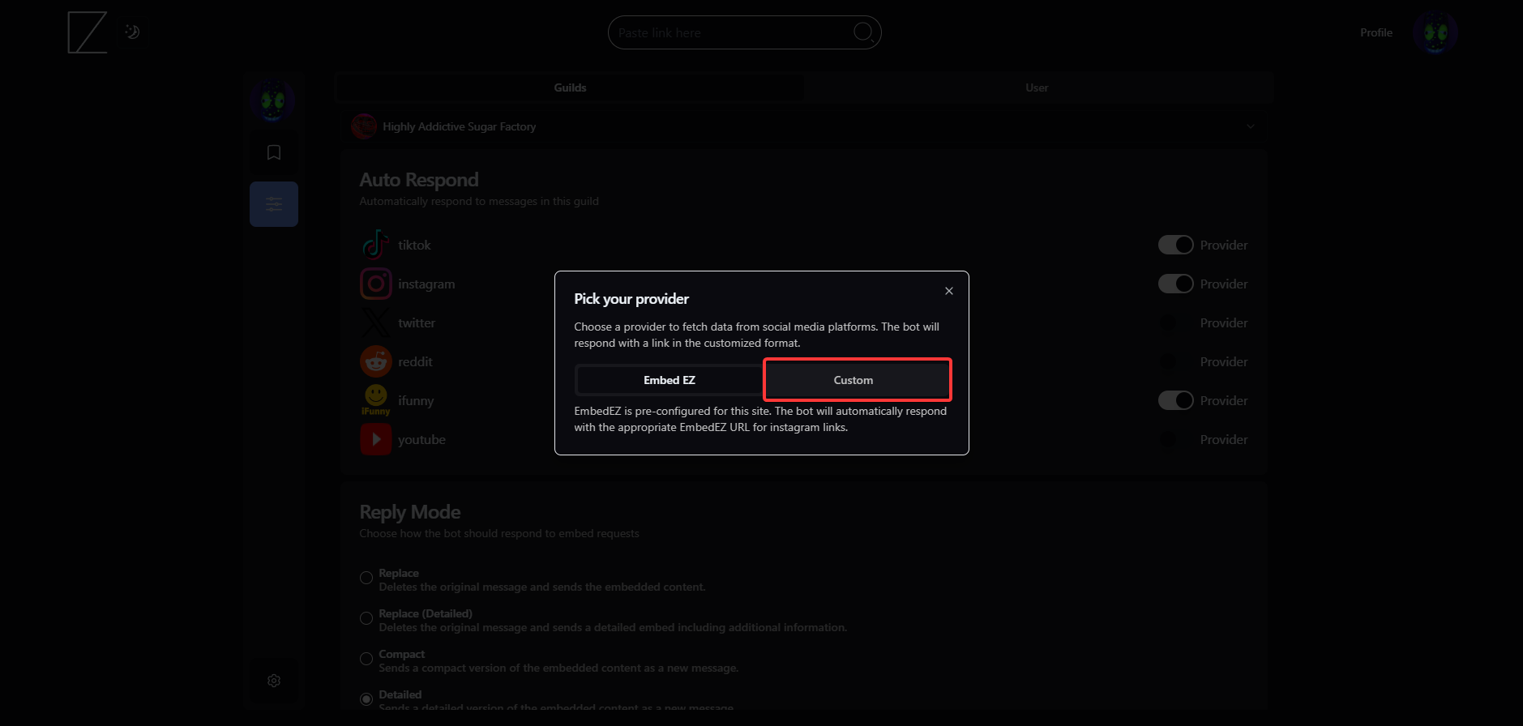Disable the tiktok auto respond toggle
The height and width of the screenshot is (726, 1523).
[1175, 245]
